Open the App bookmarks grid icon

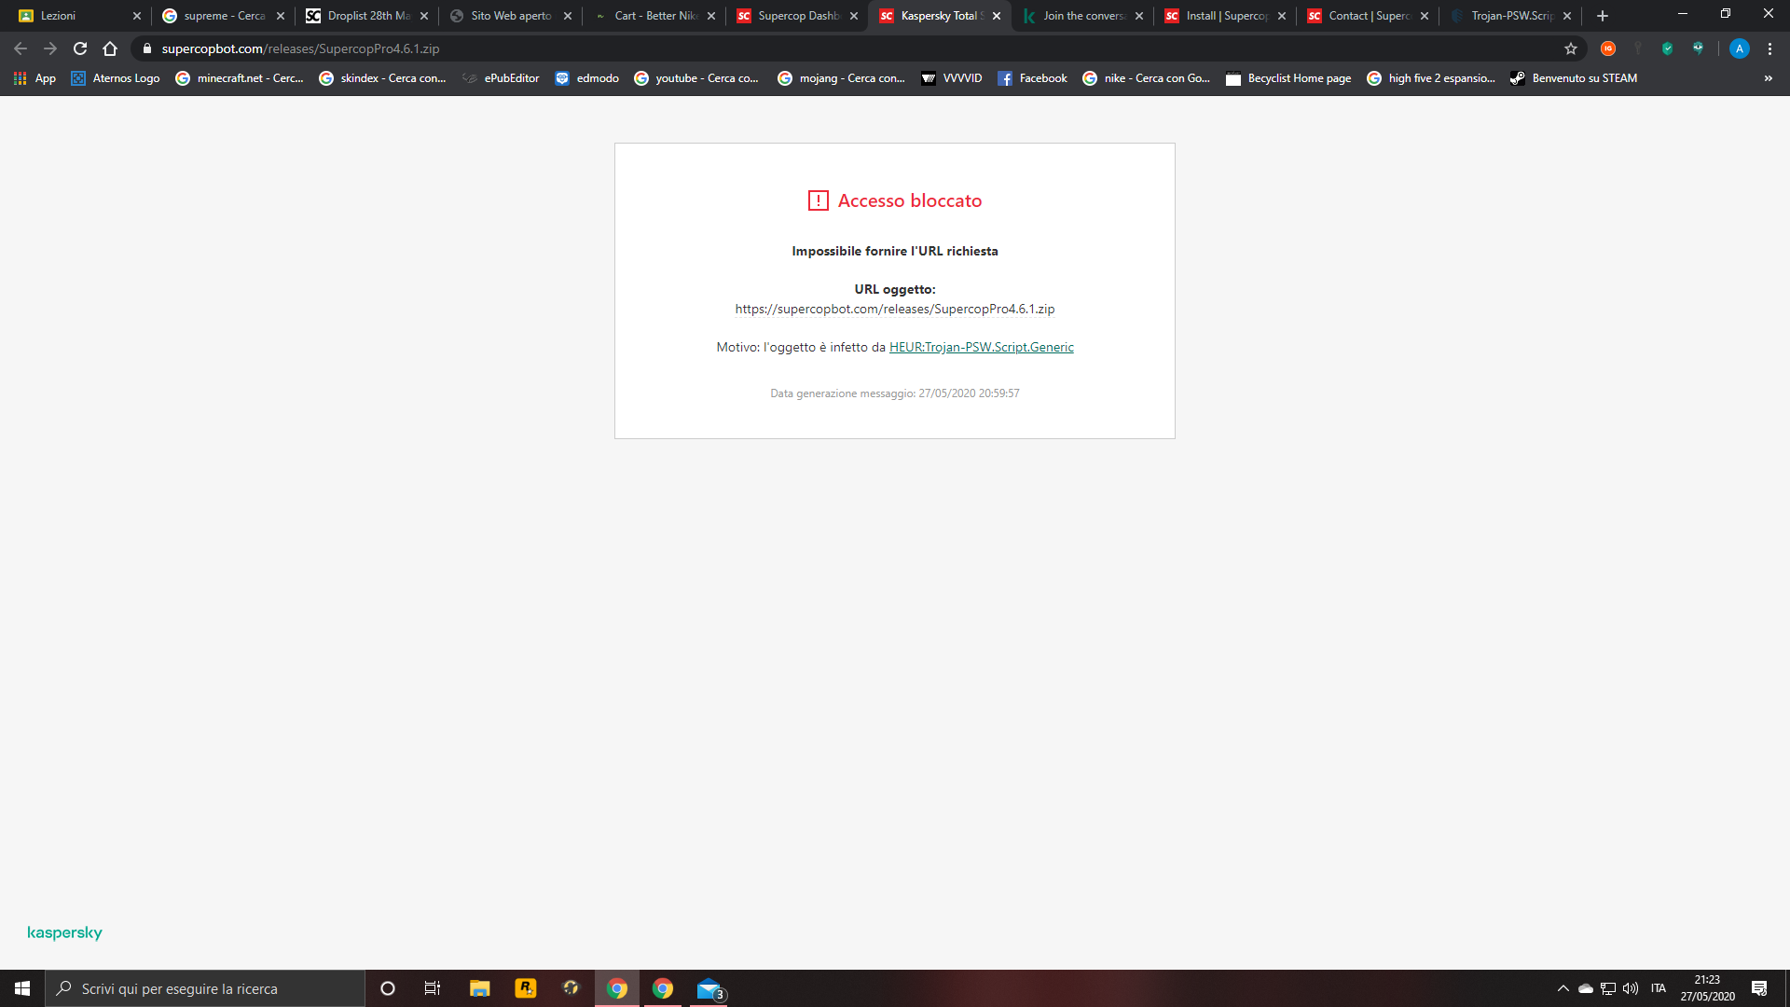click(x=20, y=78)
